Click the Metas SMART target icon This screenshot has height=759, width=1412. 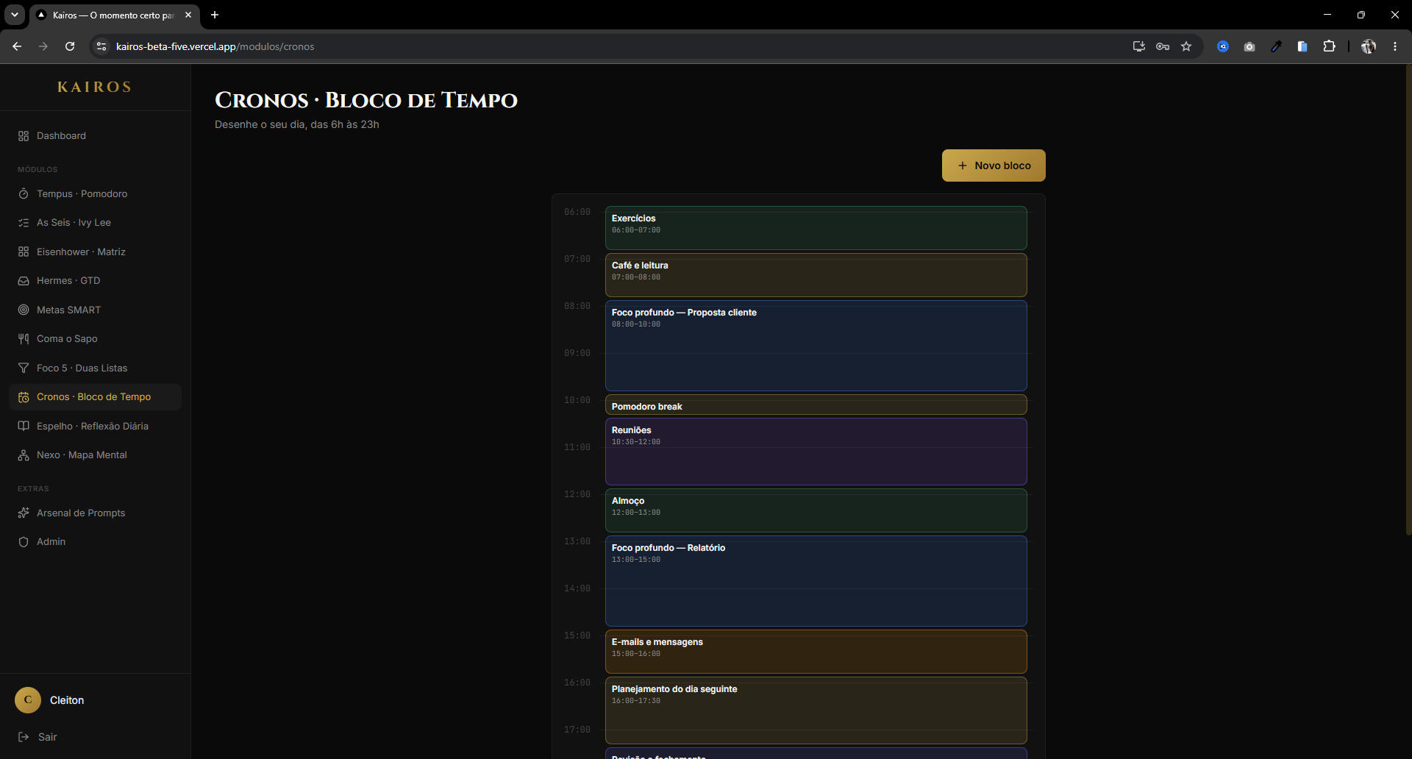pos(24,310)
